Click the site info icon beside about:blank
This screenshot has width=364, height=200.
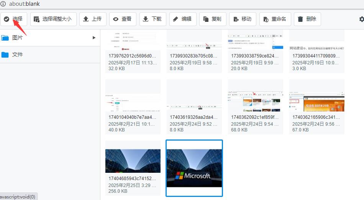point(3,4)
